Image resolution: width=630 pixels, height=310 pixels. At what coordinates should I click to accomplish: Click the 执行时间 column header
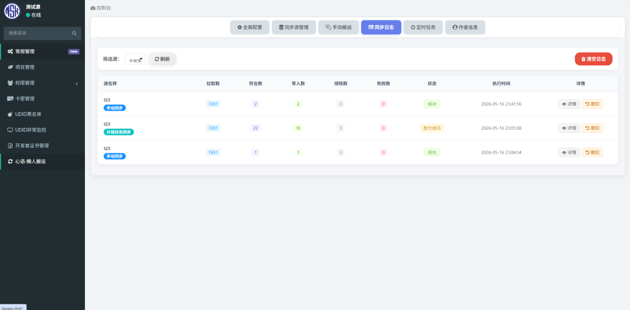point(501,84)
